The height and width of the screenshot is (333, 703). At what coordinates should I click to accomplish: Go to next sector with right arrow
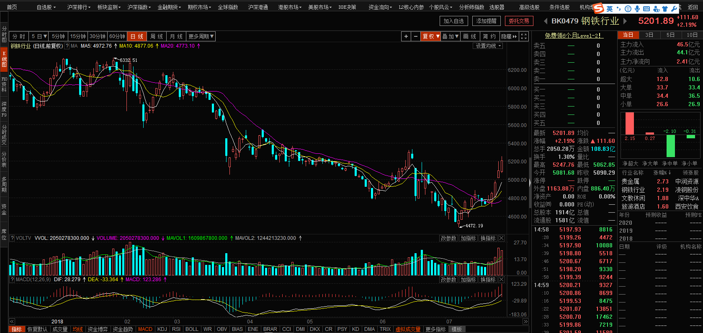coord(625,21)
